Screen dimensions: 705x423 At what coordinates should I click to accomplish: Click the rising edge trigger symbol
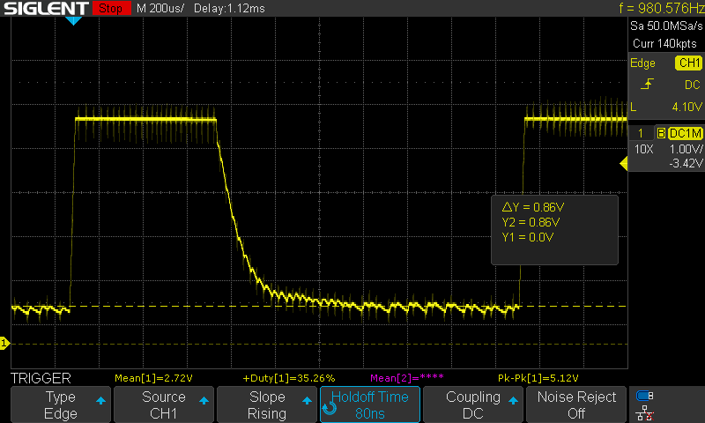point(649,84)
